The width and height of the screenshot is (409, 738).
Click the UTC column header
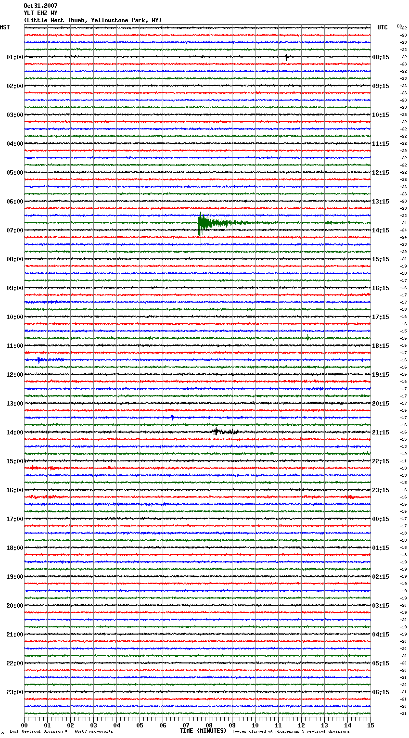click(x=383, y=27)
